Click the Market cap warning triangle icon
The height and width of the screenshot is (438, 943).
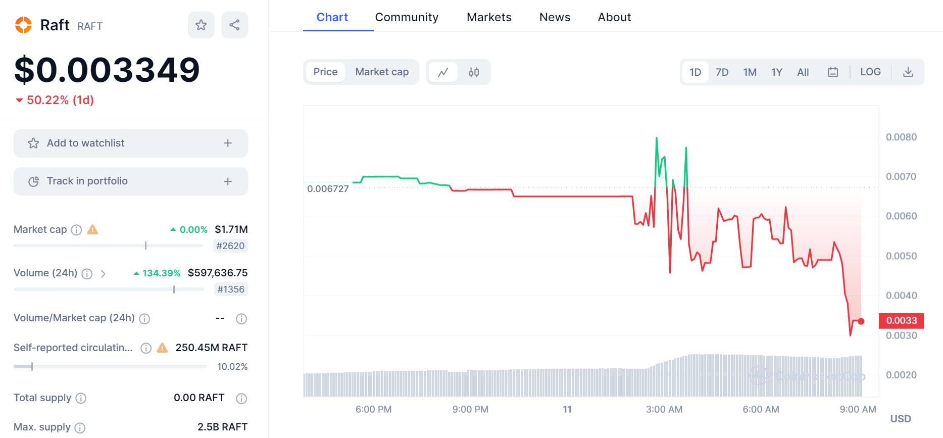[x=92, y=230]
